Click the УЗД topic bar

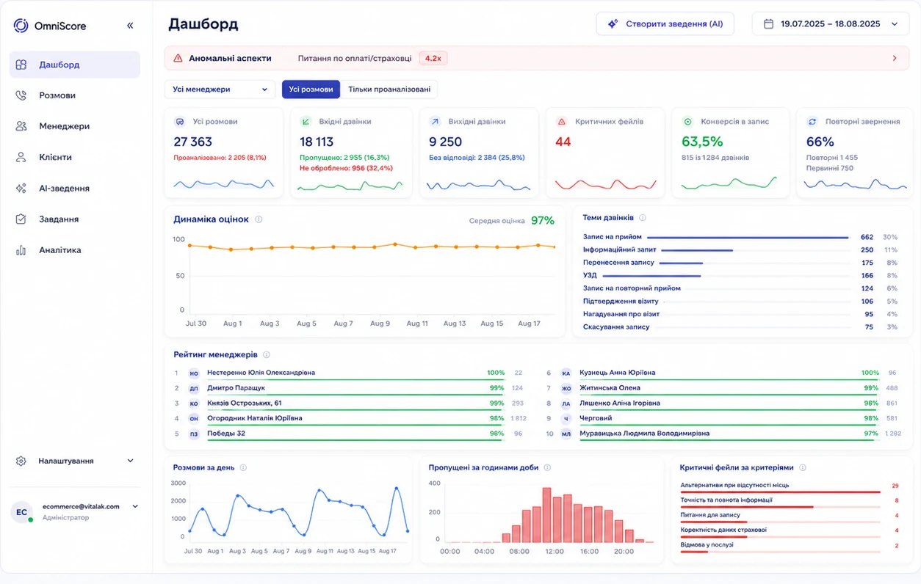(x=651, y=276)
